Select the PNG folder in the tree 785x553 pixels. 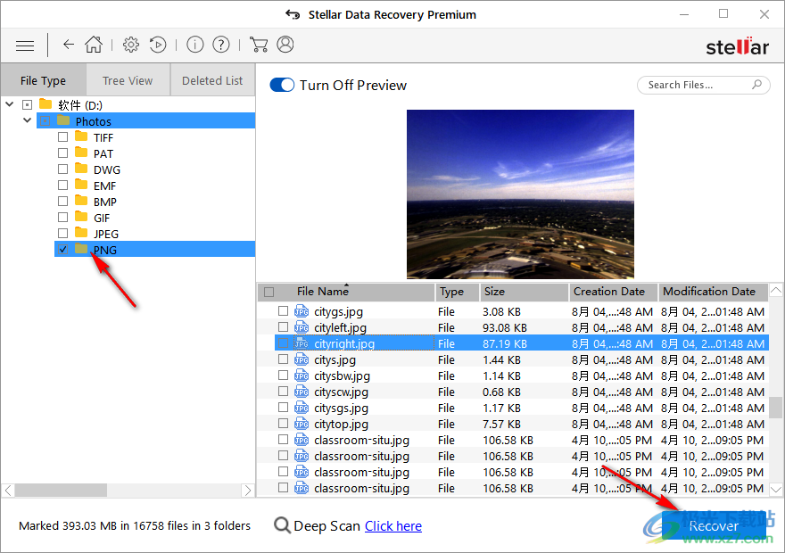coord(154,249)
